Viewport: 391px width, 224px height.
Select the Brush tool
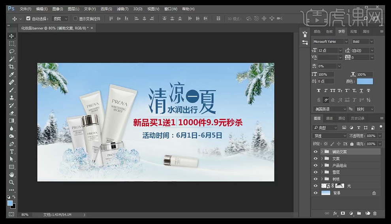point(11,90)
